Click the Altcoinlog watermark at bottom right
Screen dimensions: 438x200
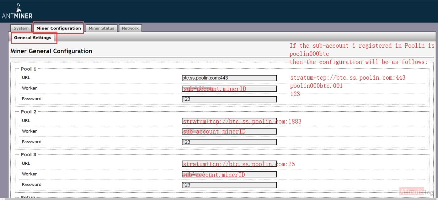(x=416, y=192)
